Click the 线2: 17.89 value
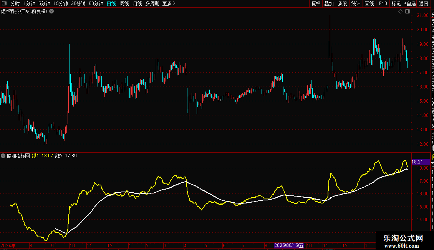The image size is (434, 250). (66, 156)
